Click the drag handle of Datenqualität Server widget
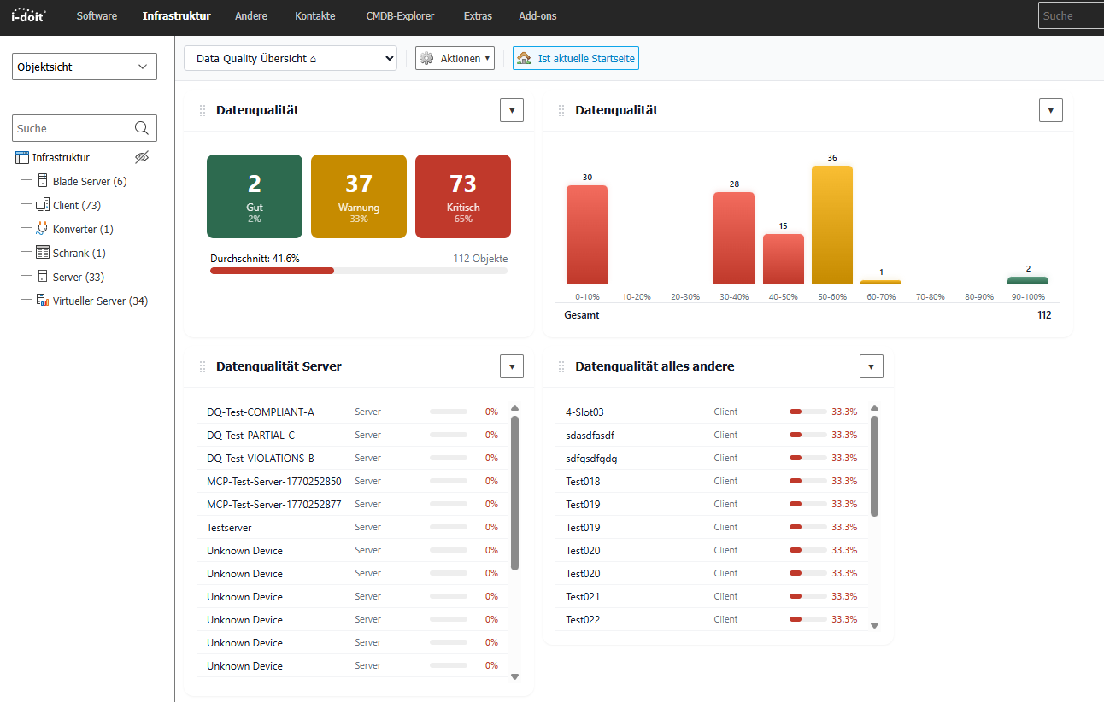Image resolution: width=1104 pixels, height=702 pixels. click(x=203, y=366)
